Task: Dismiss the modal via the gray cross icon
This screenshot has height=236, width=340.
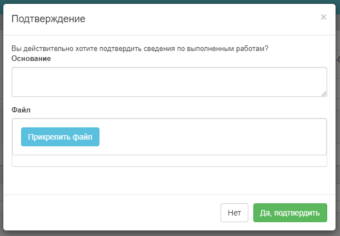Action: 323,17
